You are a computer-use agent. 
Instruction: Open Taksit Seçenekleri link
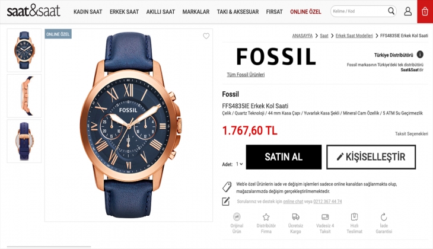tap(411, 133)
